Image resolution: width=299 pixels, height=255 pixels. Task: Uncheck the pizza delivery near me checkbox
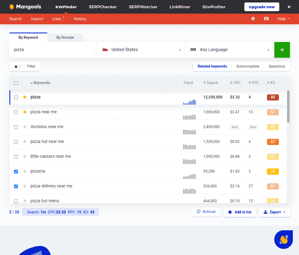click(x=16, y=186)
